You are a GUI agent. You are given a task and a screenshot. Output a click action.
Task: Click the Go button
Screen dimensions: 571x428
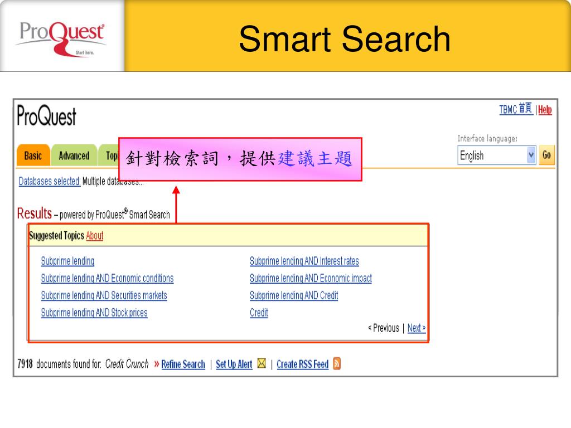click(x=546, y=155)
